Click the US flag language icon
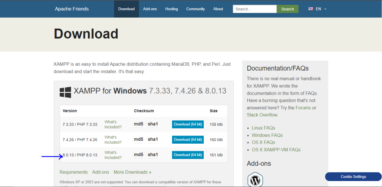This screenshot has width=382, height=187. pos(311,9)
